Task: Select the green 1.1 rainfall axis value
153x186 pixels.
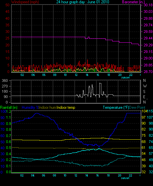Action: 9,118
